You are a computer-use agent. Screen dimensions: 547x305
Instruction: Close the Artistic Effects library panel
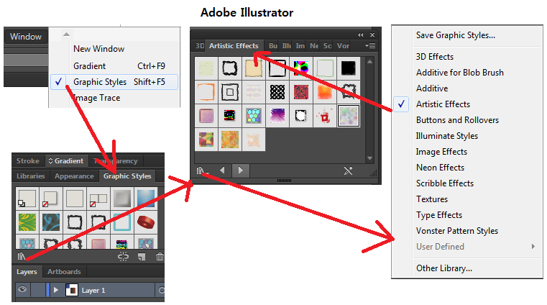coord(372,35)
